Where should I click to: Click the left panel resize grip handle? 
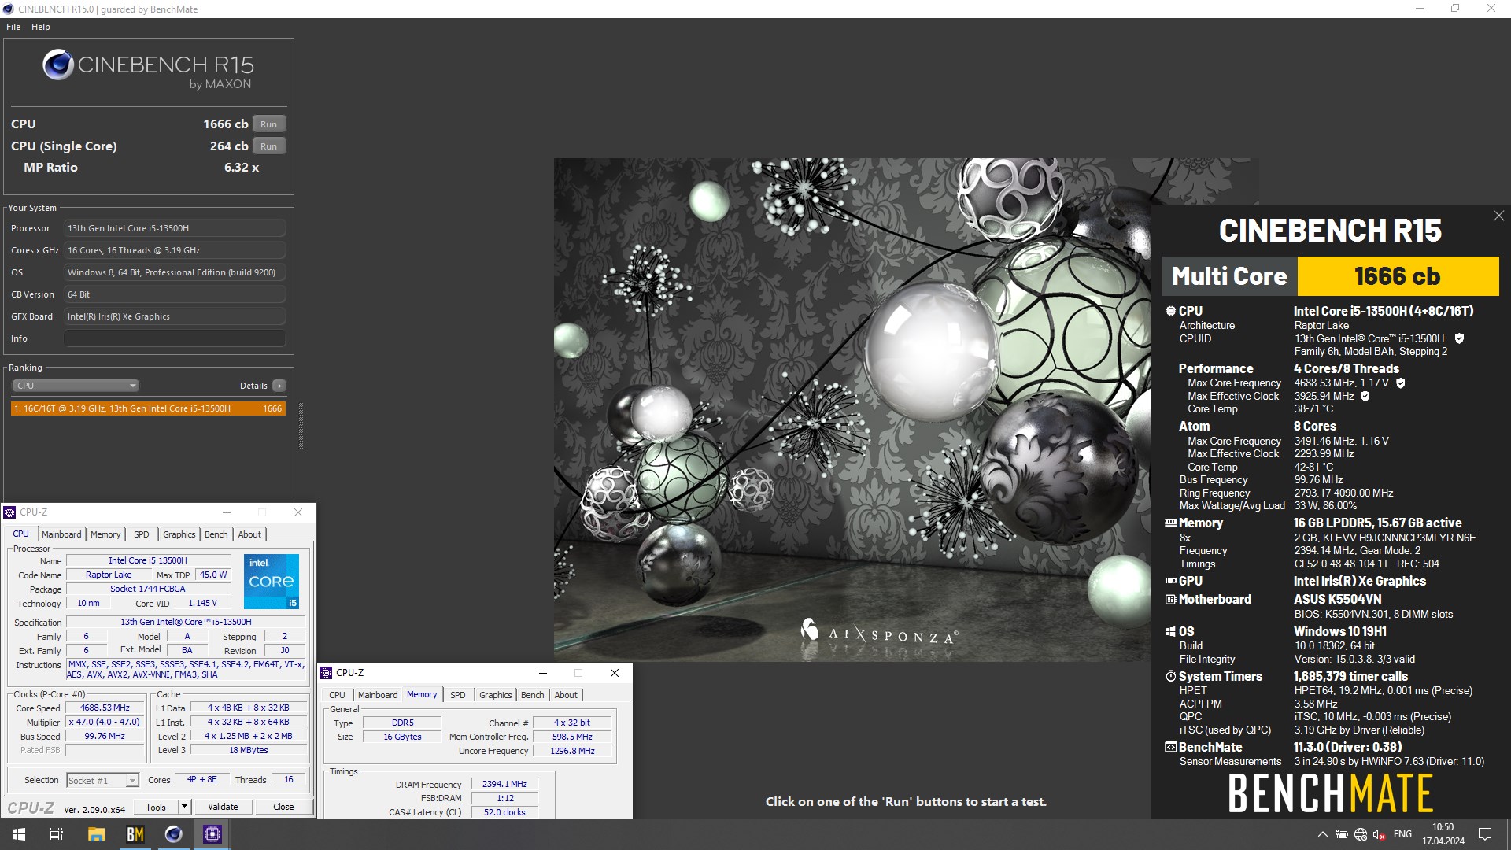tap(301, 427)
